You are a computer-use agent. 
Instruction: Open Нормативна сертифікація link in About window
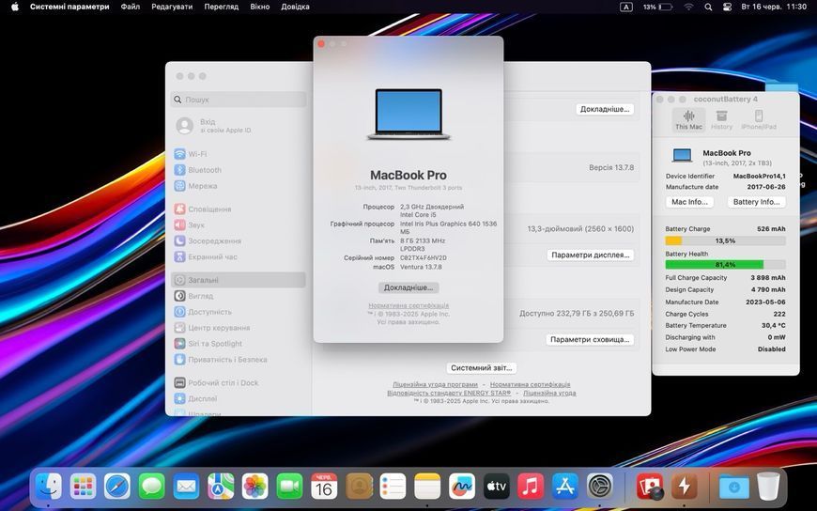coord(408,305)
